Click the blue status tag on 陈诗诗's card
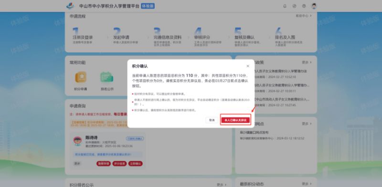Image resolution: width=382 pixels, height=187 pixels. coord(135,138)
